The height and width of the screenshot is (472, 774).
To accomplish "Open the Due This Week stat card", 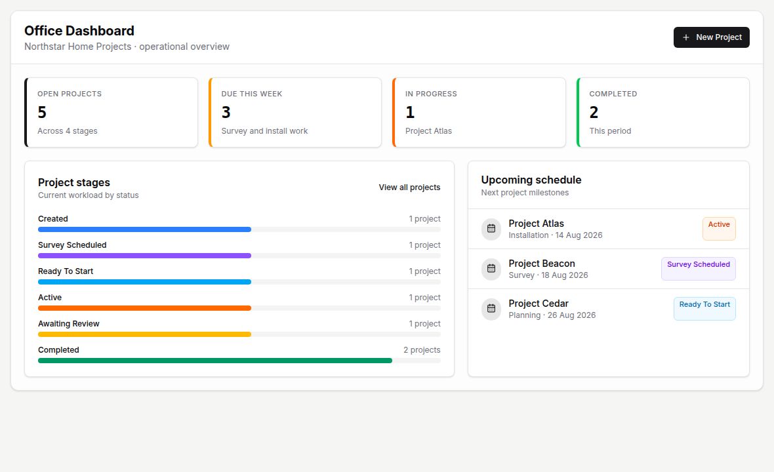I will click(295, 113).
